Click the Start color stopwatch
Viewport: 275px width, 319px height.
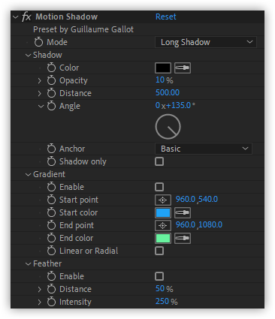tap(51, 212)
